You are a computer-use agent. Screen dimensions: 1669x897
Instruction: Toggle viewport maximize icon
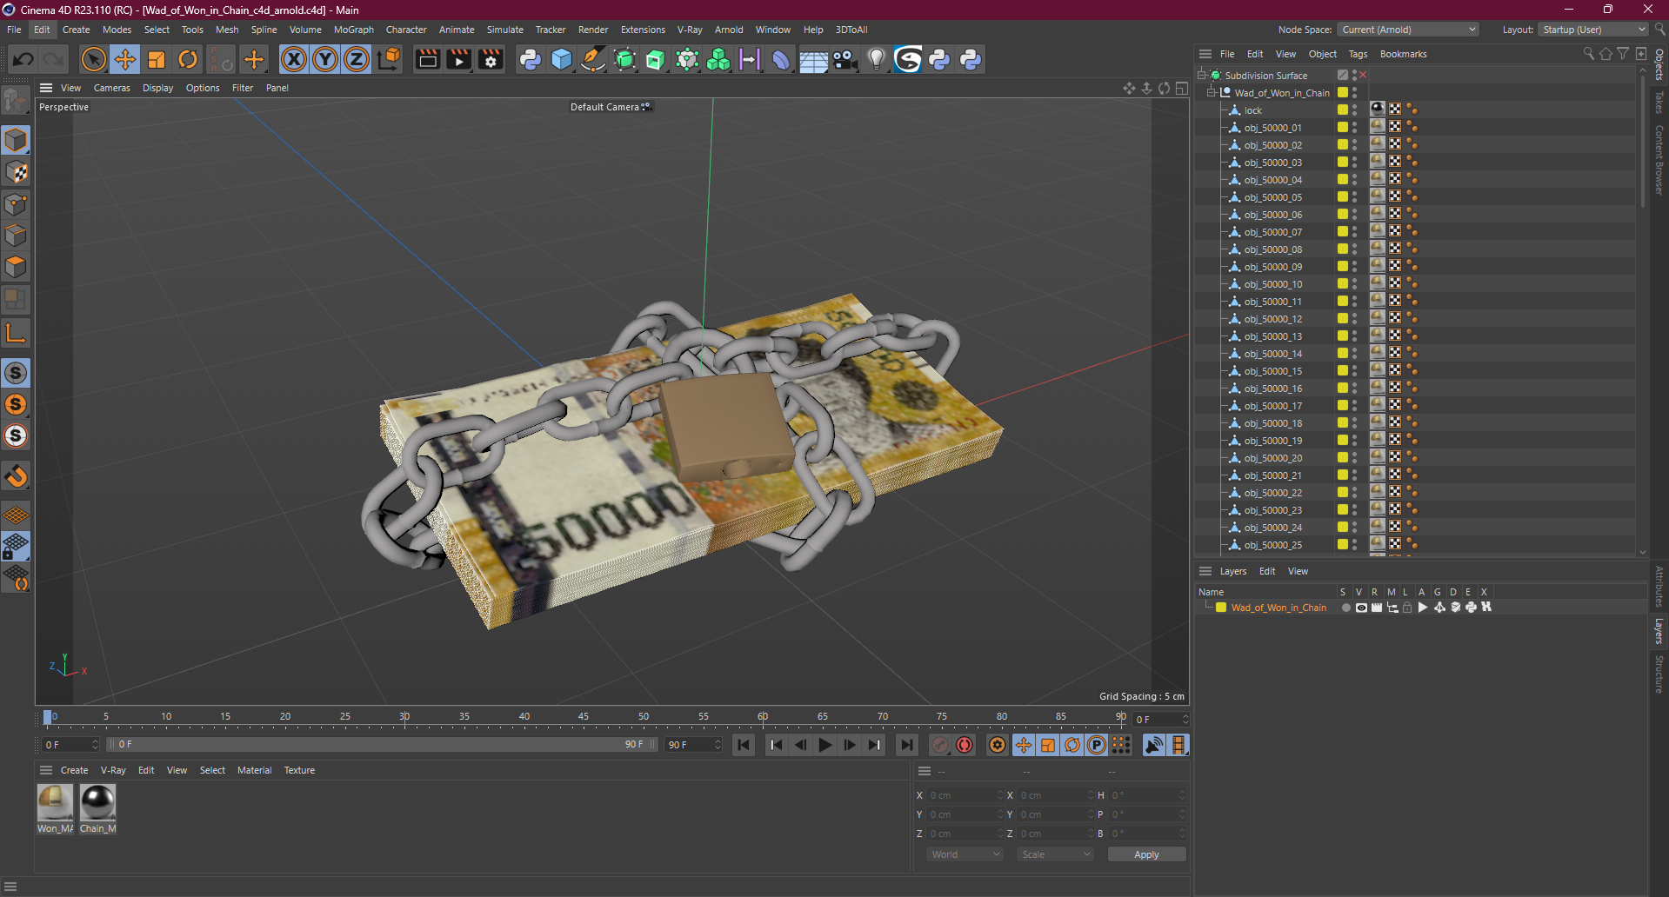[x=1181, y=88]
